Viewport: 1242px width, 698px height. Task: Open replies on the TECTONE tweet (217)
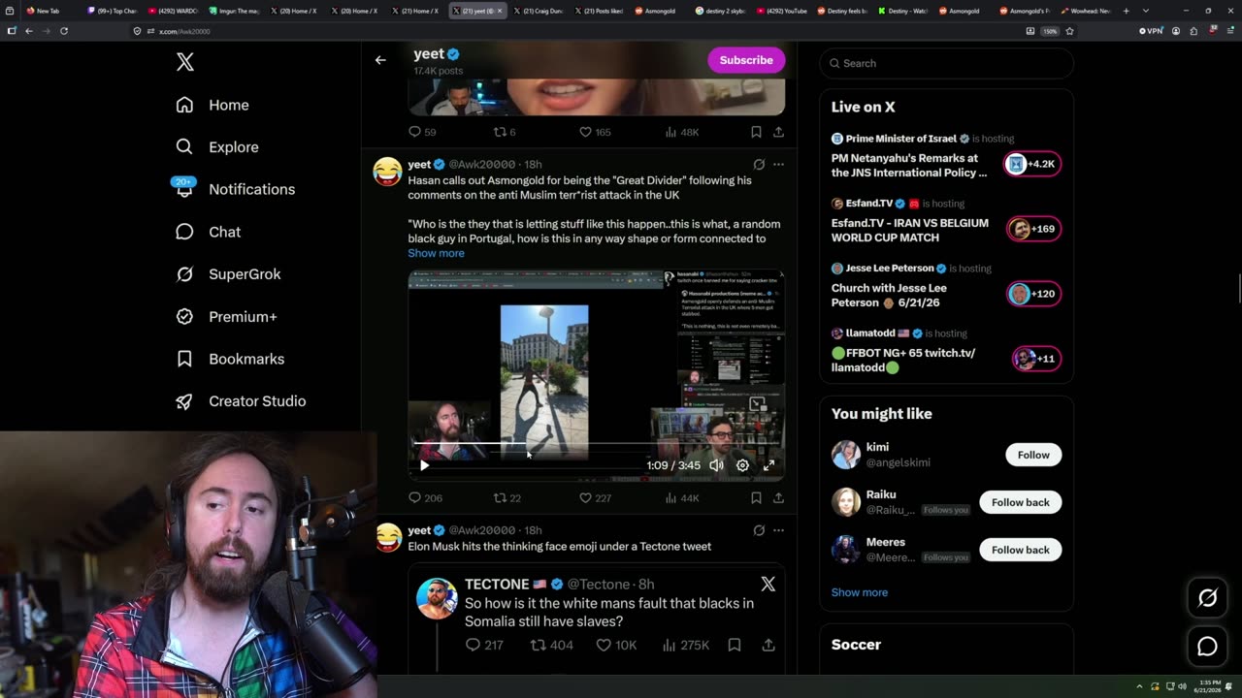(x=484, y=645)
